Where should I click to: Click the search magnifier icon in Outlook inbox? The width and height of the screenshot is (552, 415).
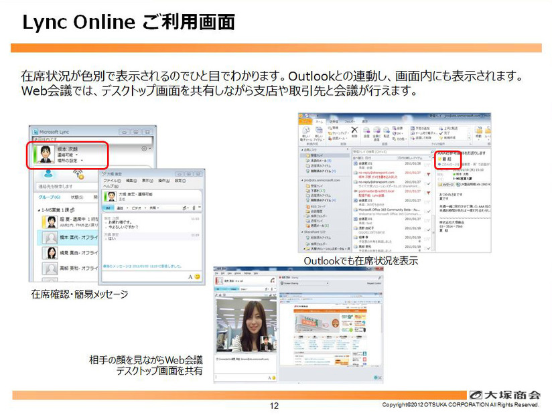click(x=432, y=152)
